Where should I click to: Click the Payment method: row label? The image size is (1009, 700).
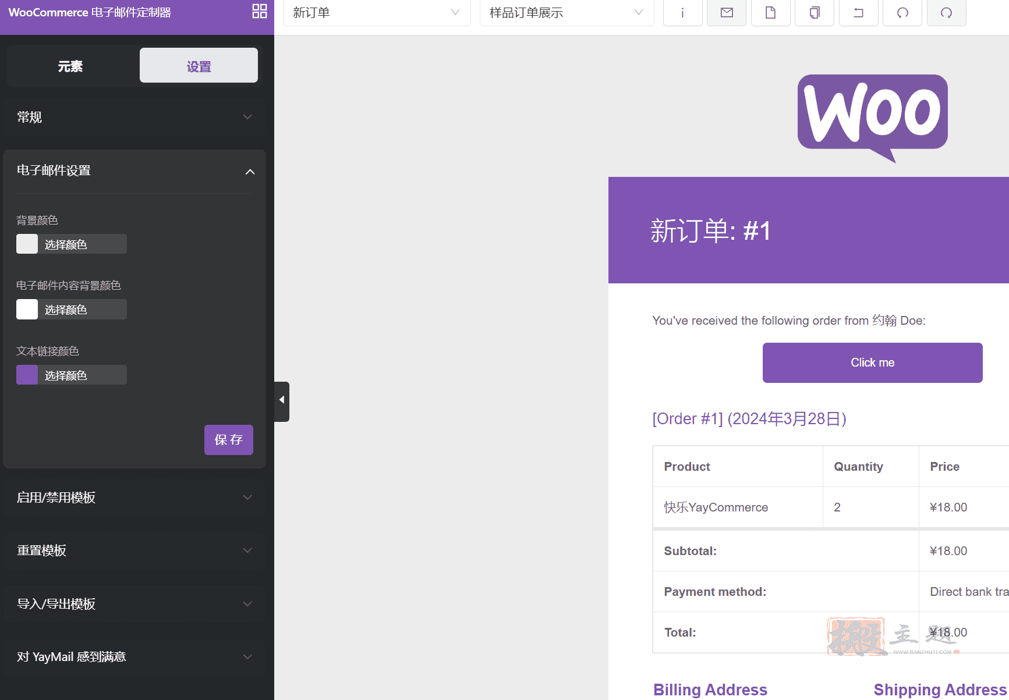[715, 592]
